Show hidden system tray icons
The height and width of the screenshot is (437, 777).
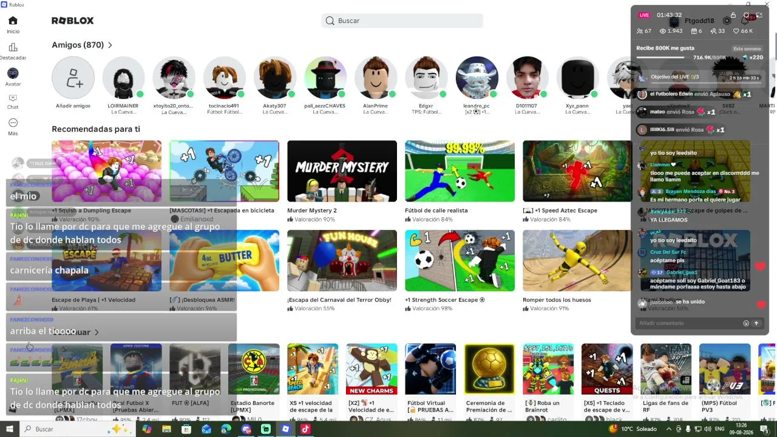point(668,429)
